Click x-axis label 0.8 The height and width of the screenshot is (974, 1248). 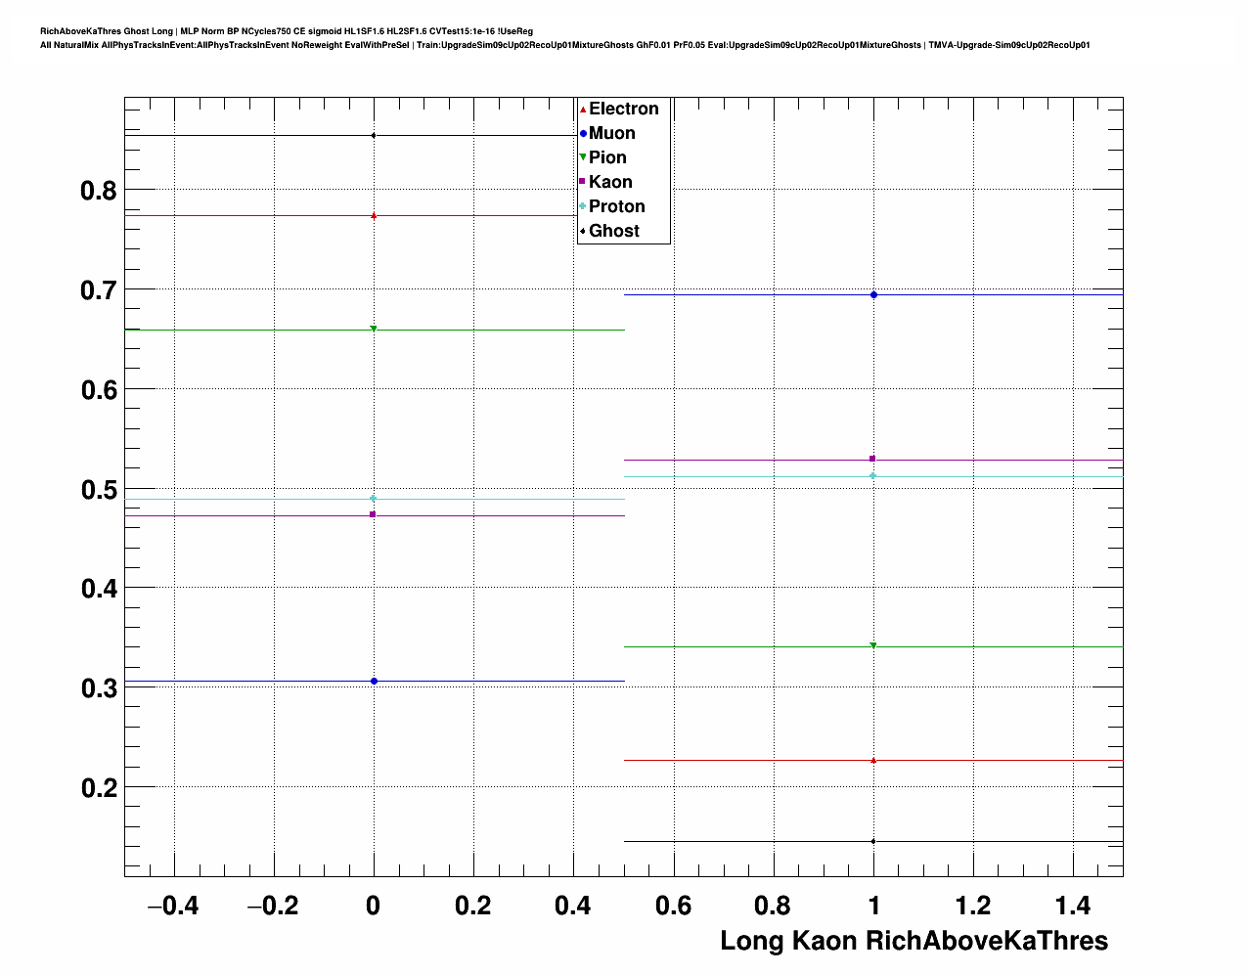point(773,907)
